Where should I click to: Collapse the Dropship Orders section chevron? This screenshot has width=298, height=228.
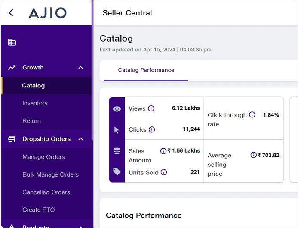click(x=80, y=139)
